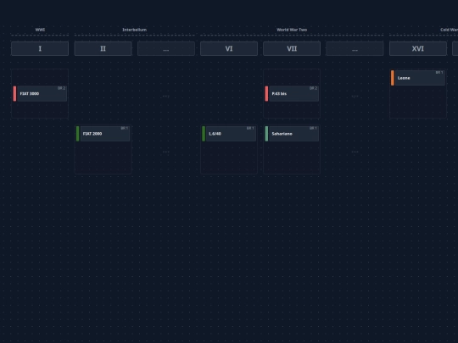The height and width of the screenshot is (343, 458).
Task: Select tier I column header
Action: pos(40,48)
